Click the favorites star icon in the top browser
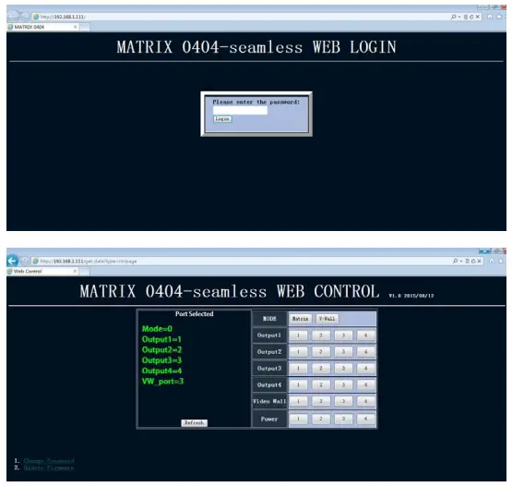Image resolution: width=512 pixels, height=487 pixels. [x=499, y=17]
